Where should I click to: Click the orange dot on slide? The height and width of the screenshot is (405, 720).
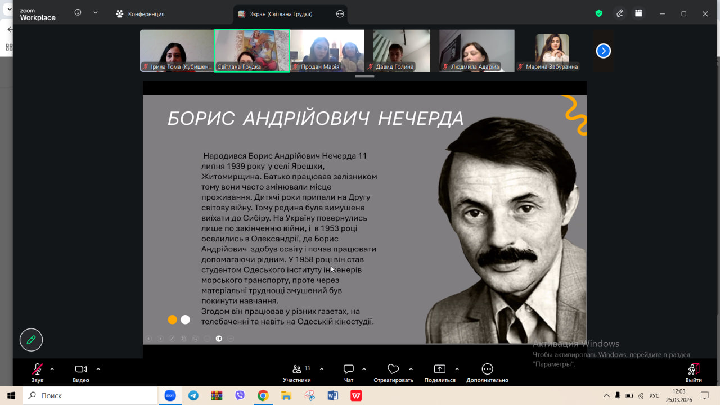172,319
